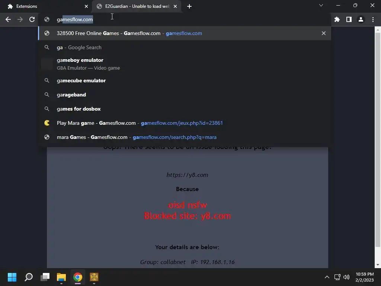This screenshot has height=286, width=381.
Task: Open Chrome's three-dot menu
Action: pos(373,19)
